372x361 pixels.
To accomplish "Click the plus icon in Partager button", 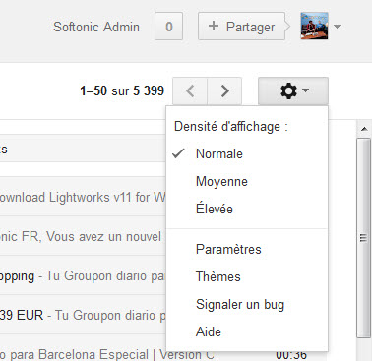I will 214,26.
